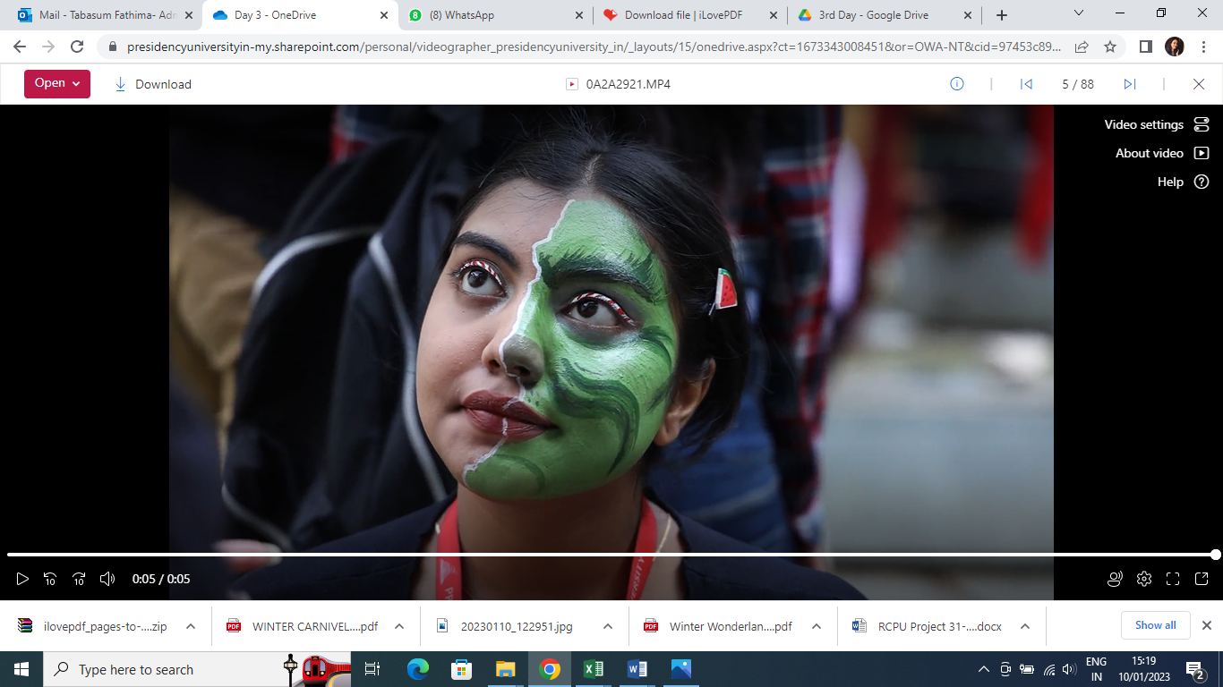Download the 0A2A2921.MP4 file

click(x=153, y=84)
